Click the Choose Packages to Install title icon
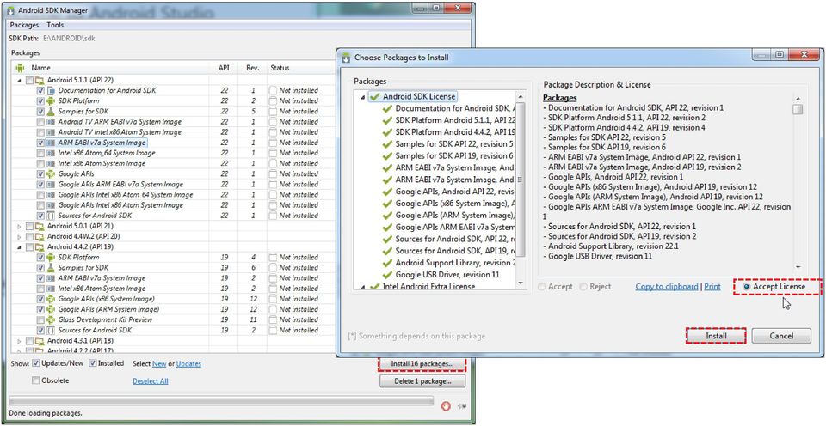This screenshot has height=426, width=826. (346, 58)
